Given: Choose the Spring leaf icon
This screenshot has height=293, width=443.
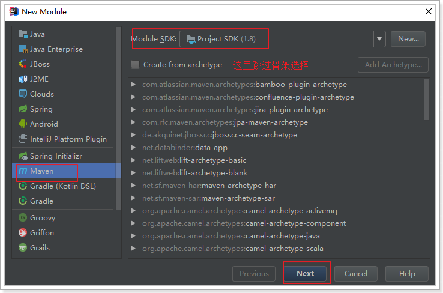Looking at the screenshot, I should 23,109.
